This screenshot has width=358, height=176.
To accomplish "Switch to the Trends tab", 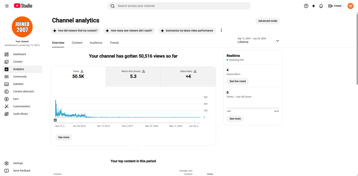I will [114, 43].
